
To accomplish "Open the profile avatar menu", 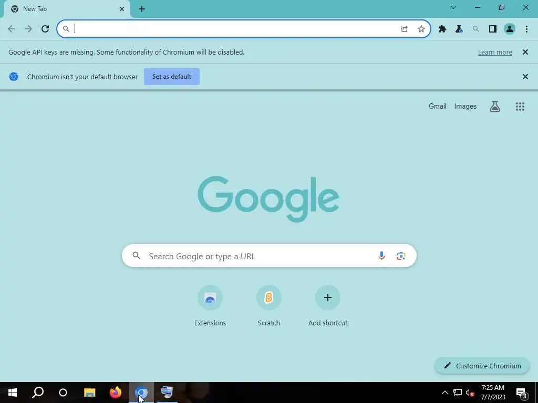I will click(x=510, y=29).
